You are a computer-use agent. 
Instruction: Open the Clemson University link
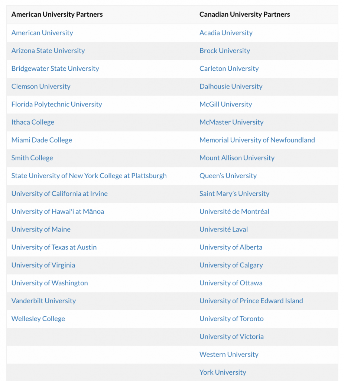pos(41,86)
